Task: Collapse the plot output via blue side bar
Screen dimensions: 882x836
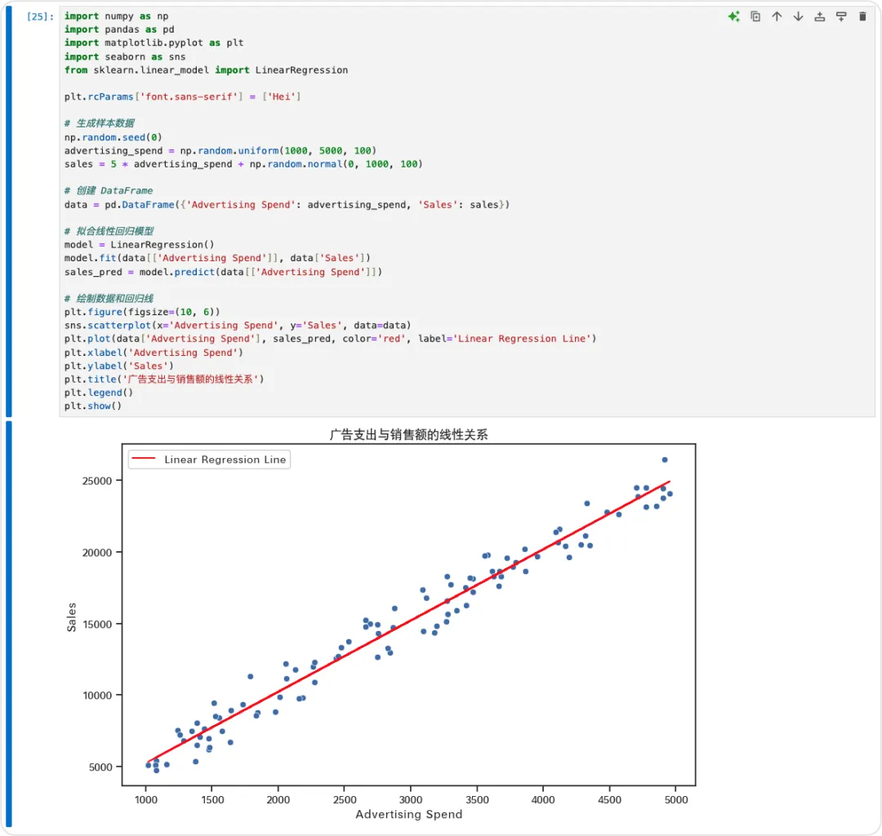Action: pyautogui.click(x=8, y=624)
